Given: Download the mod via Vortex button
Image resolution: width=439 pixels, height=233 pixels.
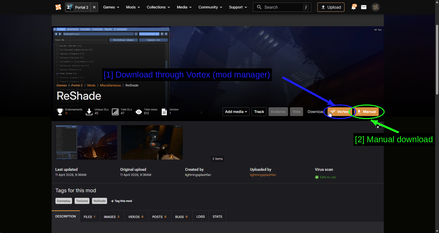Looking at the screenshot, I should 340,112.
